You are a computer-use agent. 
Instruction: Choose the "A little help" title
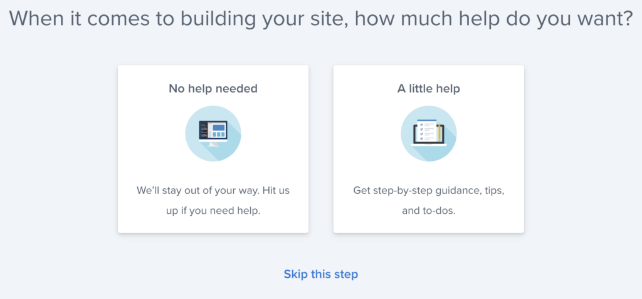(428, 88)
